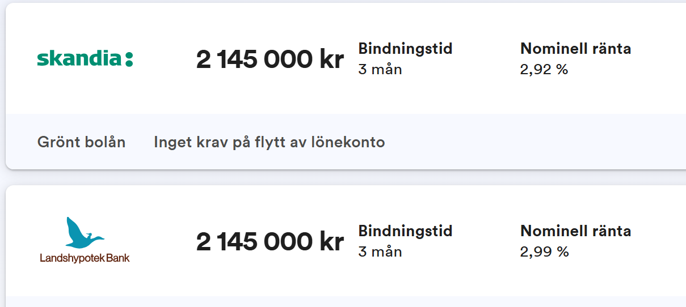The width and height of the screenshot is (686, 307).
Task: Click the green colon dots in the Skandia logo
Action: [x=129, y=59]
